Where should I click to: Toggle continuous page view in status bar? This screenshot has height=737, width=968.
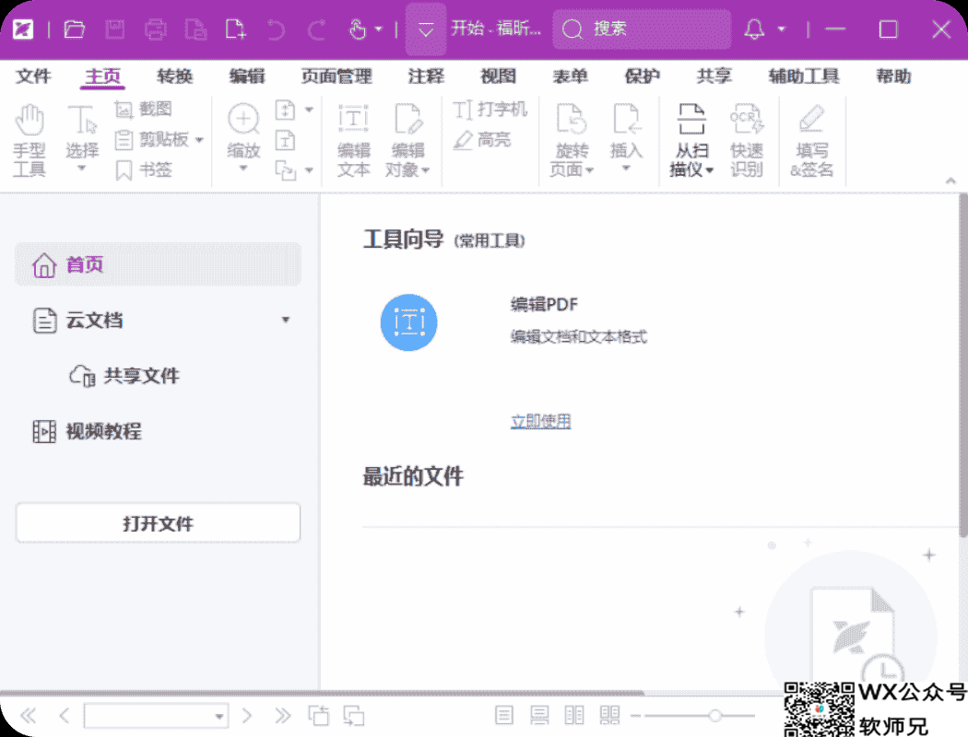pos(539,715)
